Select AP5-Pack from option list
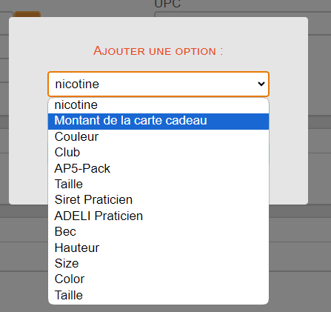 (158, 168)
